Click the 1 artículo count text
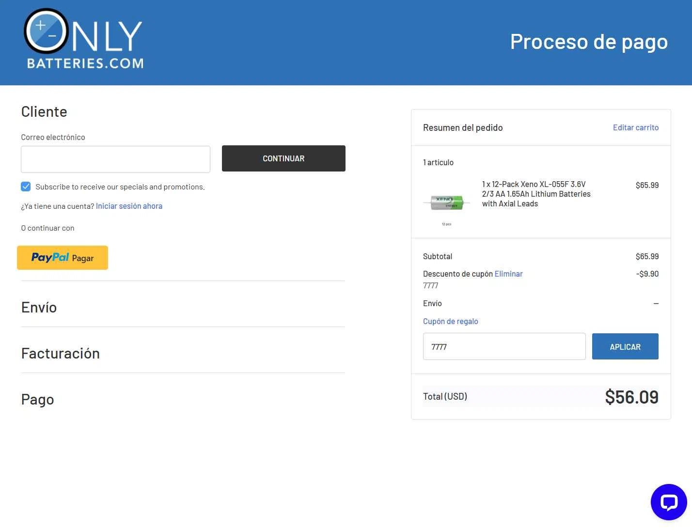This screenshot has height=530, width=692. pyautogui.click(x=438, y=162)
